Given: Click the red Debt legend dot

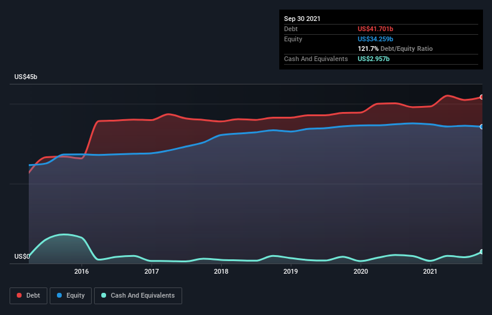Looking at the screenshot, I should 19,295.
